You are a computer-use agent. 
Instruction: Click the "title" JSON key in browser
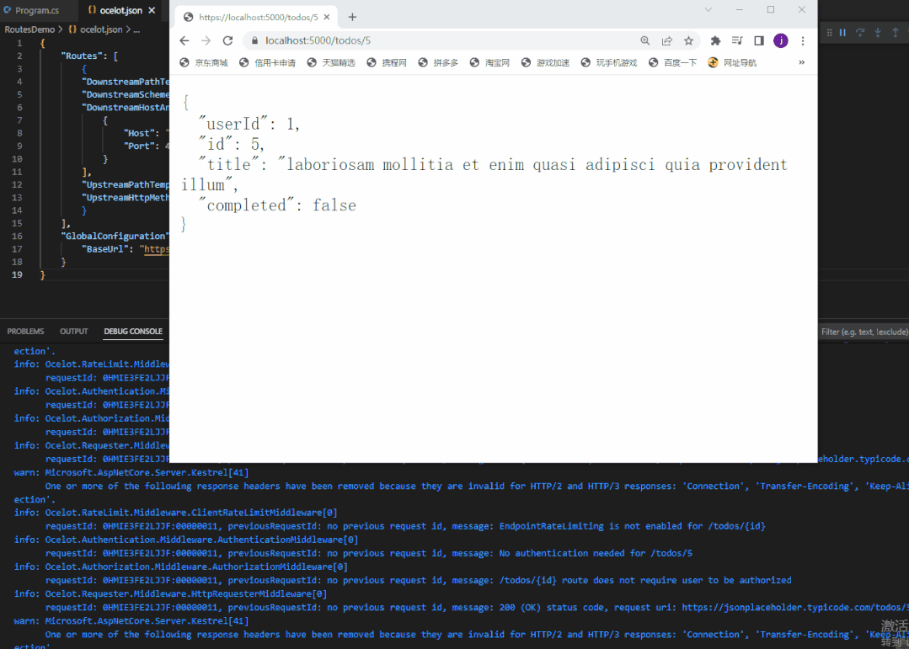tap(229, 165)
